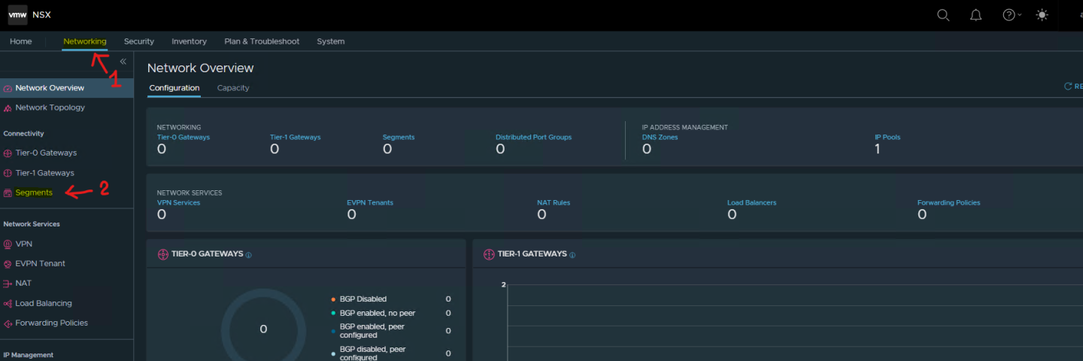1083x361 pixels.
Task: Click the info icon beside Tier-1 Gateways
Action: (x=572, y=255)
